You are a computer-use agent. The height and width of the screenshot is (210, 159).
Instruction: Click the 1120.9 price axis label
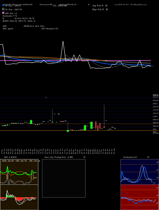pos(155,116)
